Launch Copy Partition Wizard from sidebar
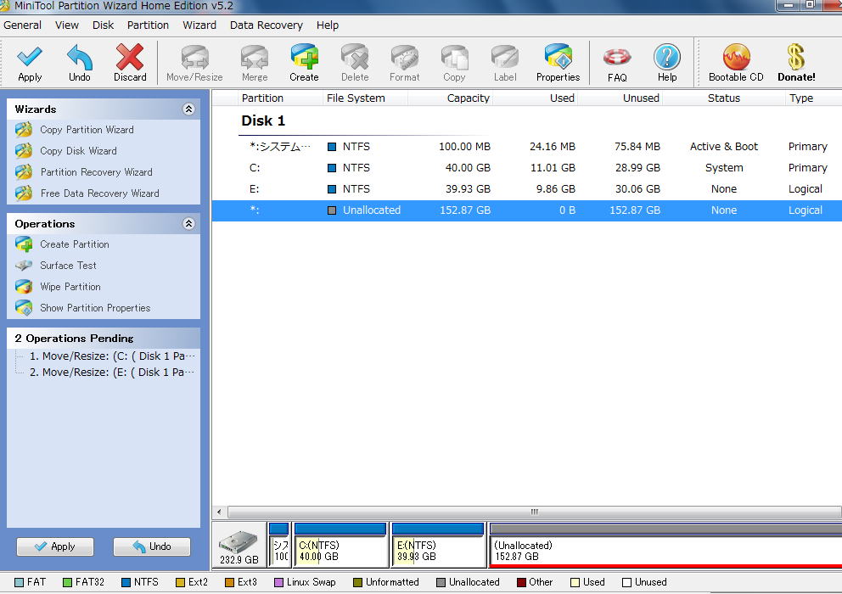 click(87, 130)
